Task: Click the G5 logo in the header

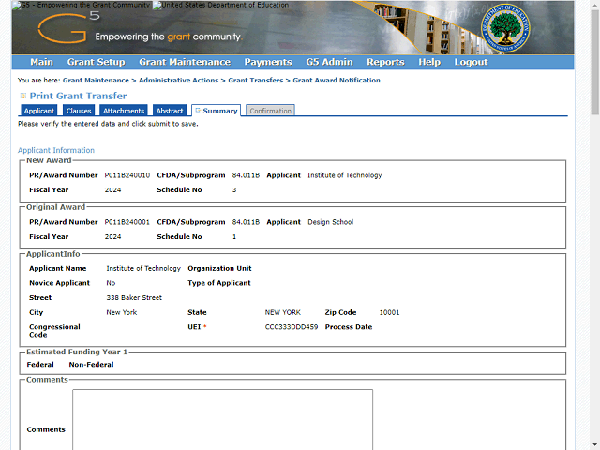Action: (68, 28)
